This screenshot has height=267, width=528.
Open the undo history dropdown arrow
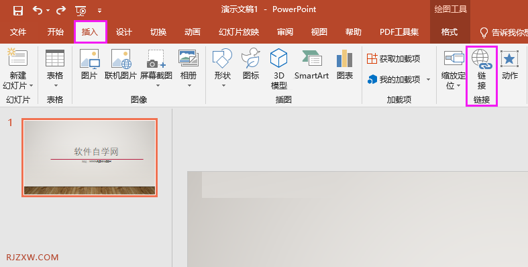tap(48, 11)
